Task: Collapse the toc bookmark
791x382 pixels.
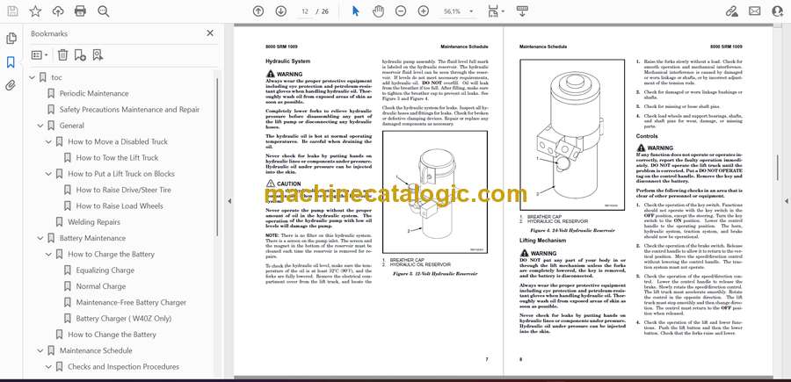Action: [x=33, y=77]
